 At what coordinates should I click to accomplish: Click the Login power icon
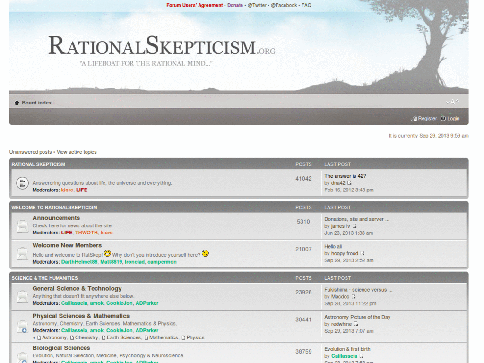[x=443, y=119]
